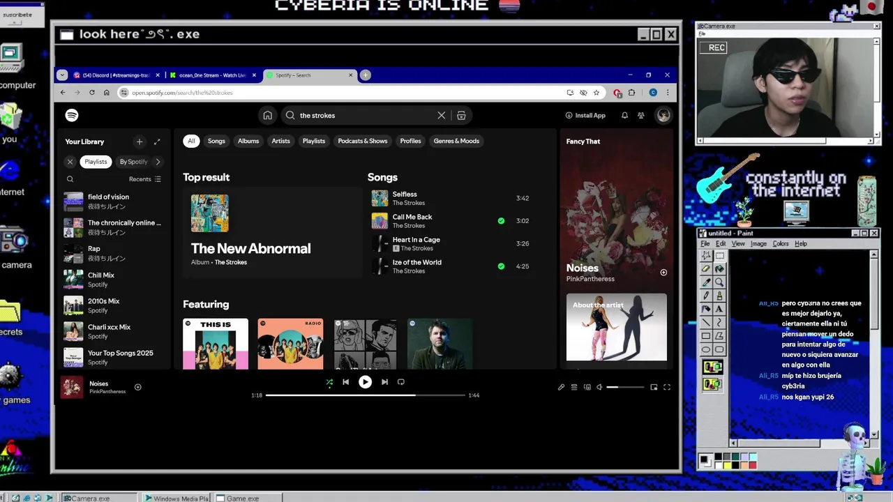The image size is (893, 502).
Task: Open the user profile avatar in Spotify
Action: (x=663, y=115)
